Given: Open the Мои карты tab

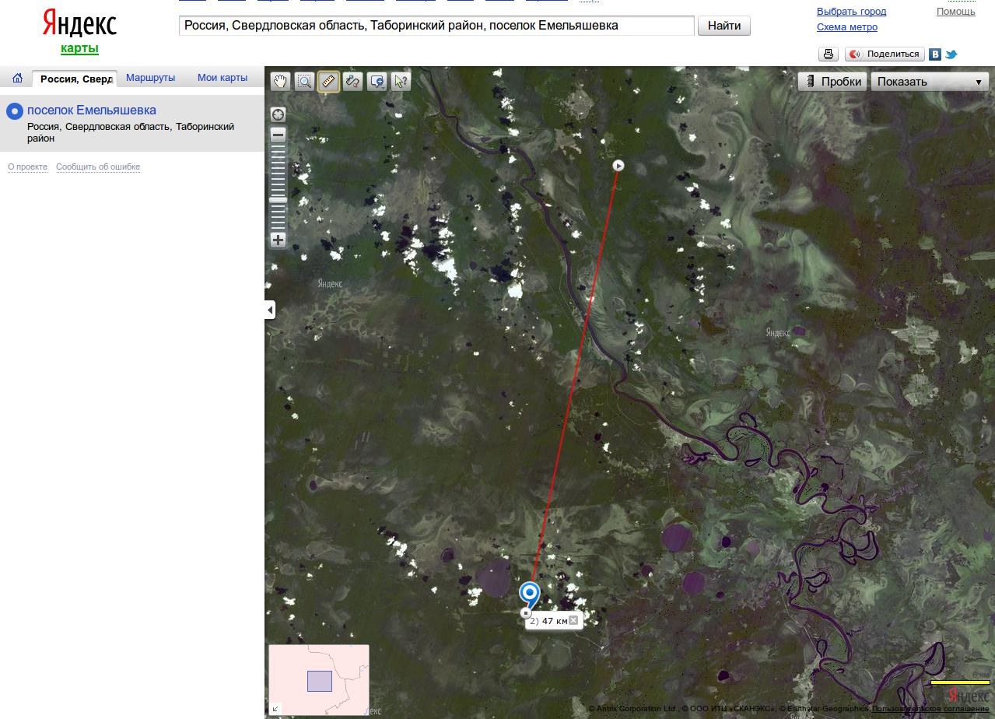Looking at the screenshot, I should click(222, 78).
